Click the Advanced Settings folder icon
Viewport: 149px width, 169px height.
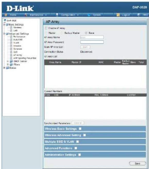click(7, 34)
